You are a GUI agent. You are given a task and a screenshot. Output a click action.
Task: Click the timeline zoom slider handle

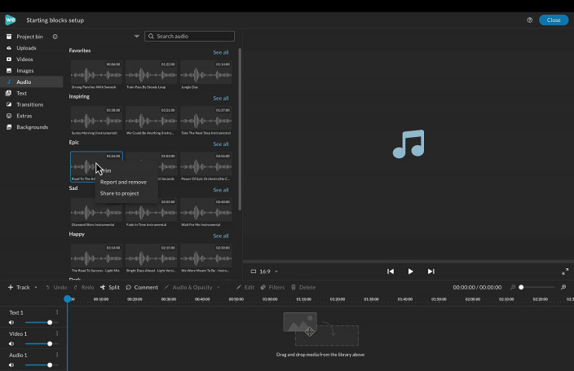(x=521, y=287)
